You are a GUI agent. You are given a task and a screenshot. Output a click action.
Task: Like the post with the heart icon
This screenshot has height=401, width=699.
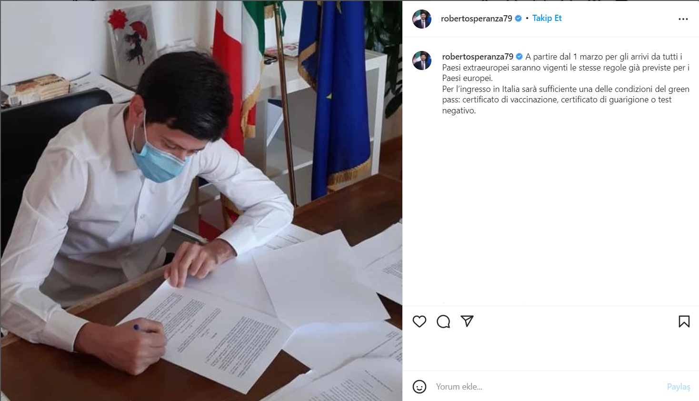pyautogui.click(x=419, y=321)
